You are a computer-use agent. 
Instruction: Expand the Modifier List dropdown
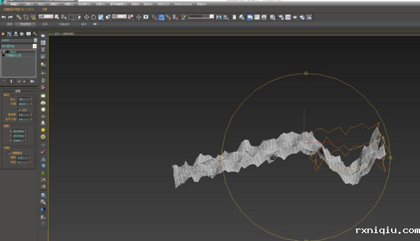click(x=18, y=46)
